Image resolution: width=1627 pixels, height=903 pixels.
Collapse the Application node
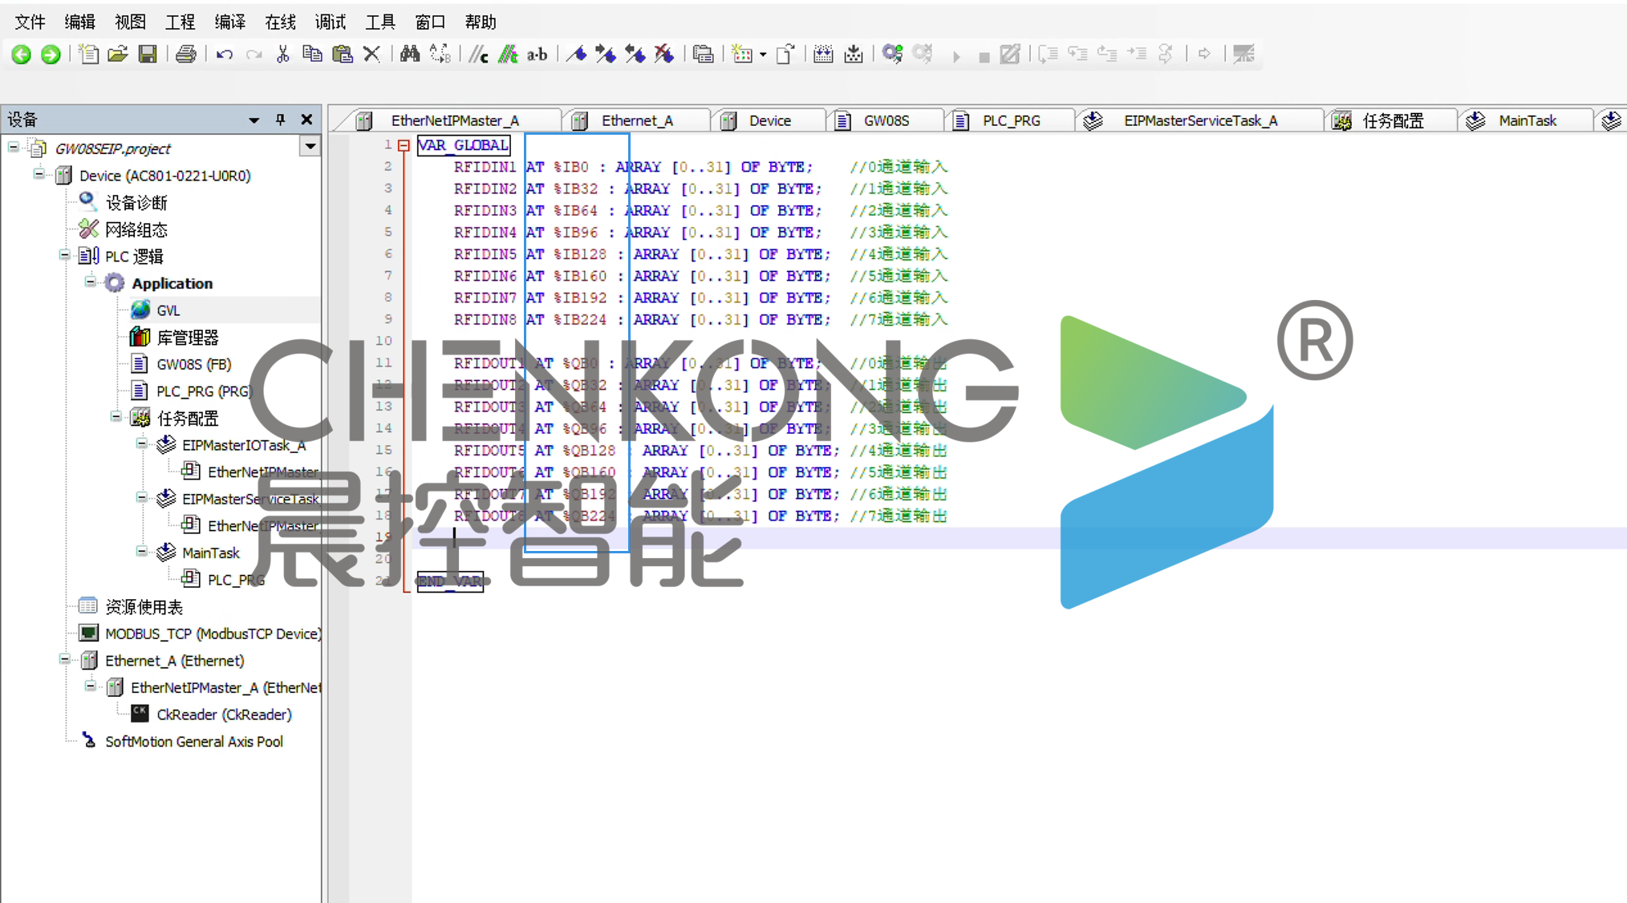click(91, 281)
